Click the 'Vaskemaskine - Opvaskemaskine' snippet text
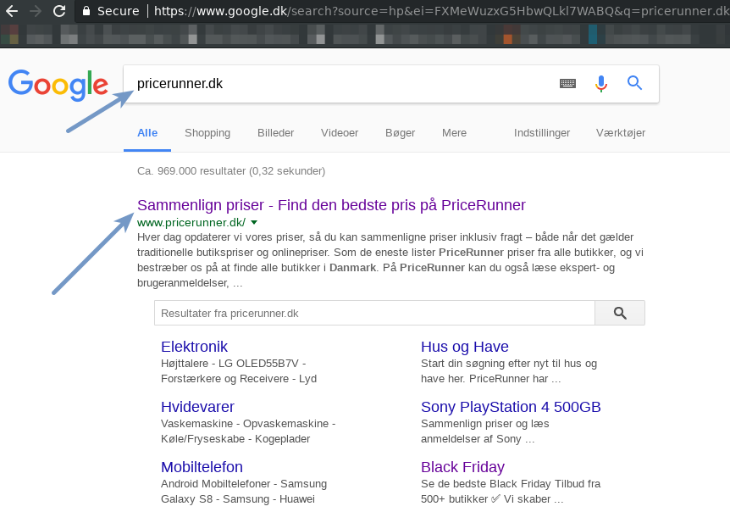730x512 pixels. point(248,424)
